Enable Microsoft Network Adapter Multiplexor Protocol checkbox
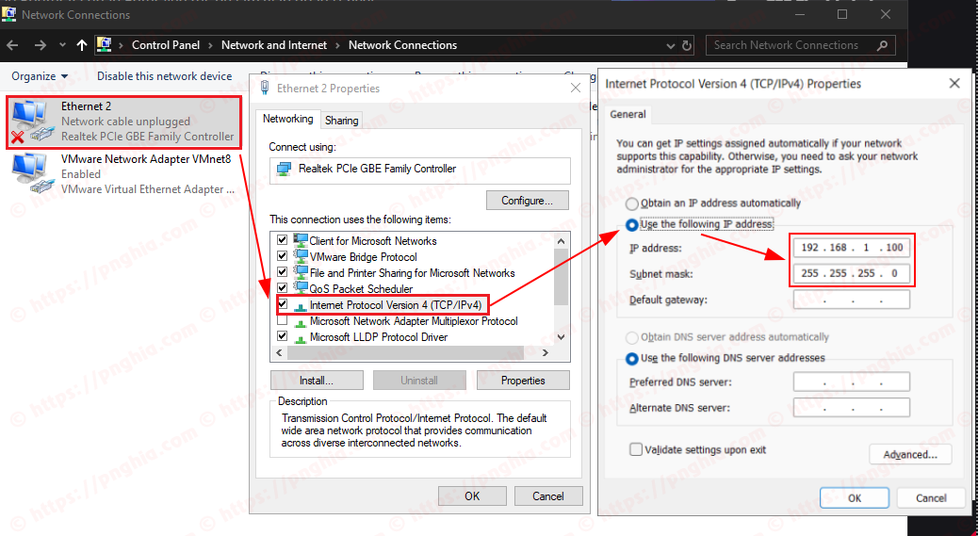The width and height of the screenshot is (978, 536). pos(282,320)
